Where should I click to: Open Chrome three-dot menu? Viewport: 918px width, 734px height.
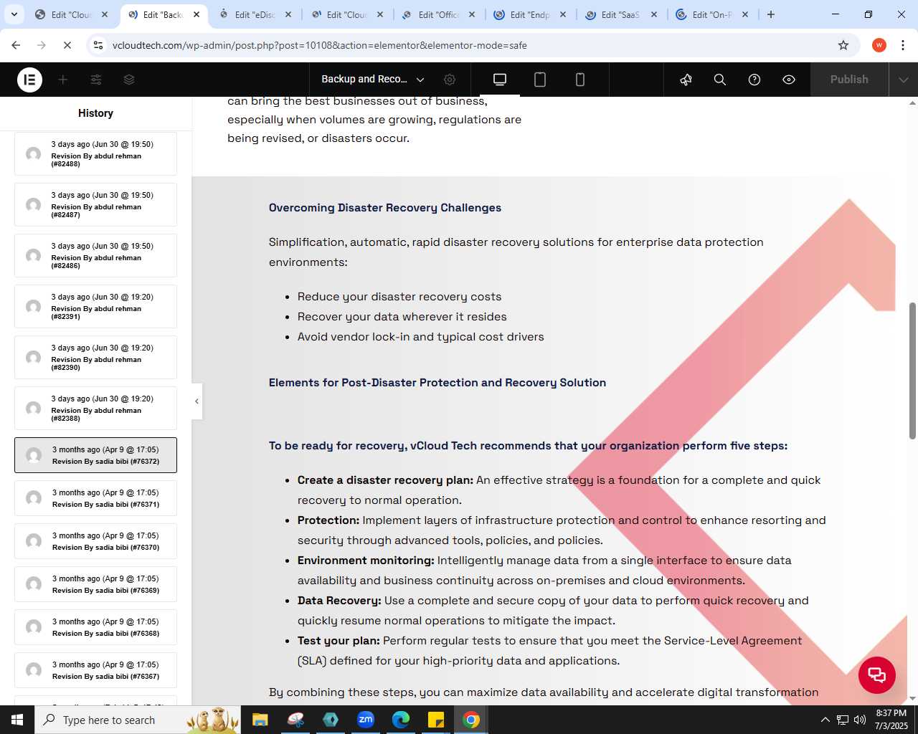[x=903, y=45]
